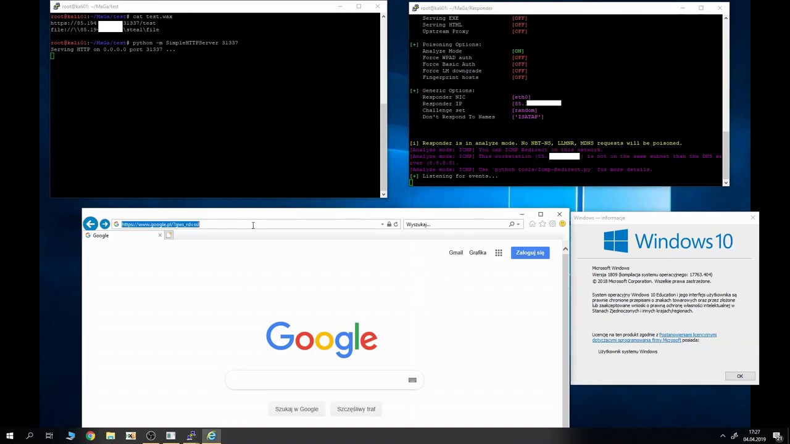
Task: Open OBS Studio from the taskbar
Action: pyautogui.click(x=151, y=436)
